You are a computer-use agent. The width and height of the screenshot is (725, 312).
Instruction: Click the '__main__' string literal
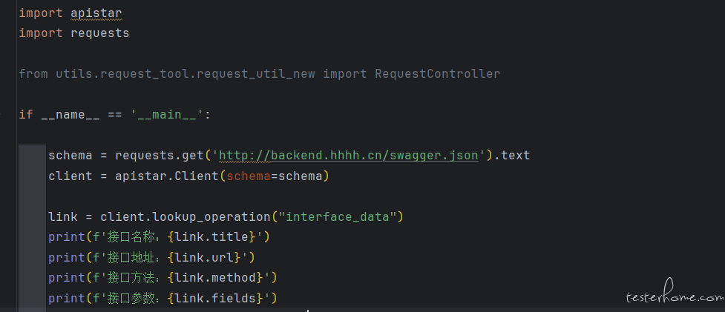[x=168, y=114]
